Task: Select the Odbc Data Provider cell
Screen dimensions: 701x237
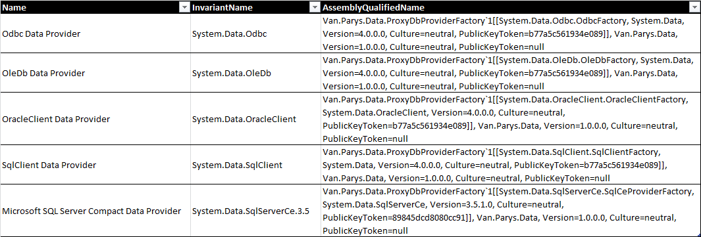Action: [x=95, y=34]
